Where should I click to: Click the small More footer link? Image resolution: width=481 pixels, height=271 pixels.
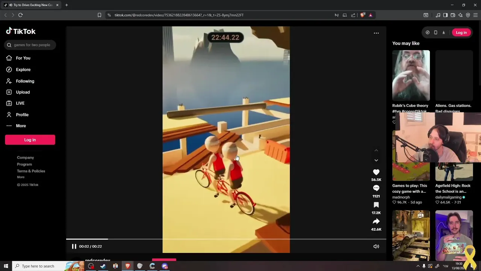[21, 177]
